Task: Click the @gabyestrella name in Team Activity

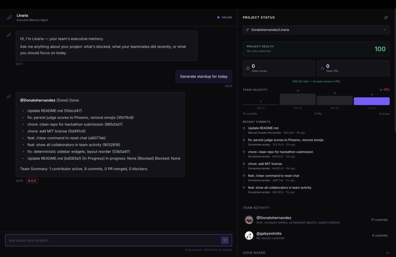Action: click(269, 233)
